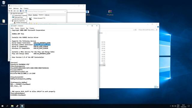Click the [ClassInstall32] line in Notepad
Image resolution: width=192 pixels, height=108 pixels.
[x=17, y=77]
